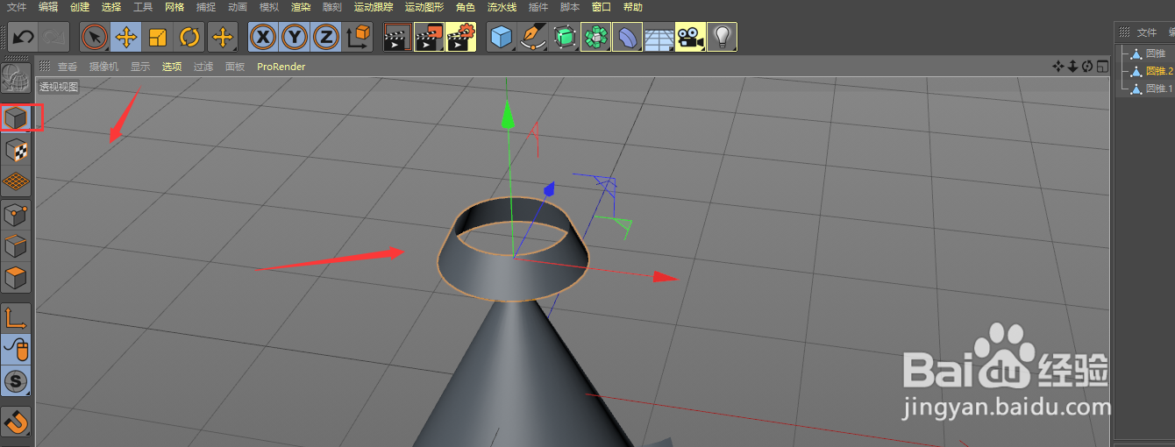
Task: Toggle Z axis lock
Action: (x=326, y=37)
